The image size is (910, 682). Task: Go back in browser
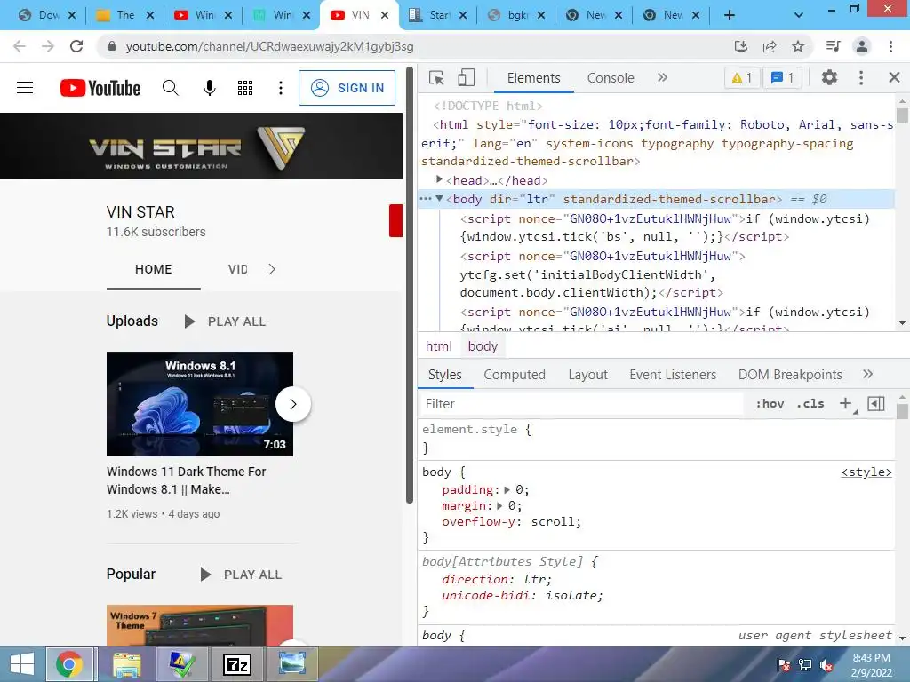(x=20, y=46)
